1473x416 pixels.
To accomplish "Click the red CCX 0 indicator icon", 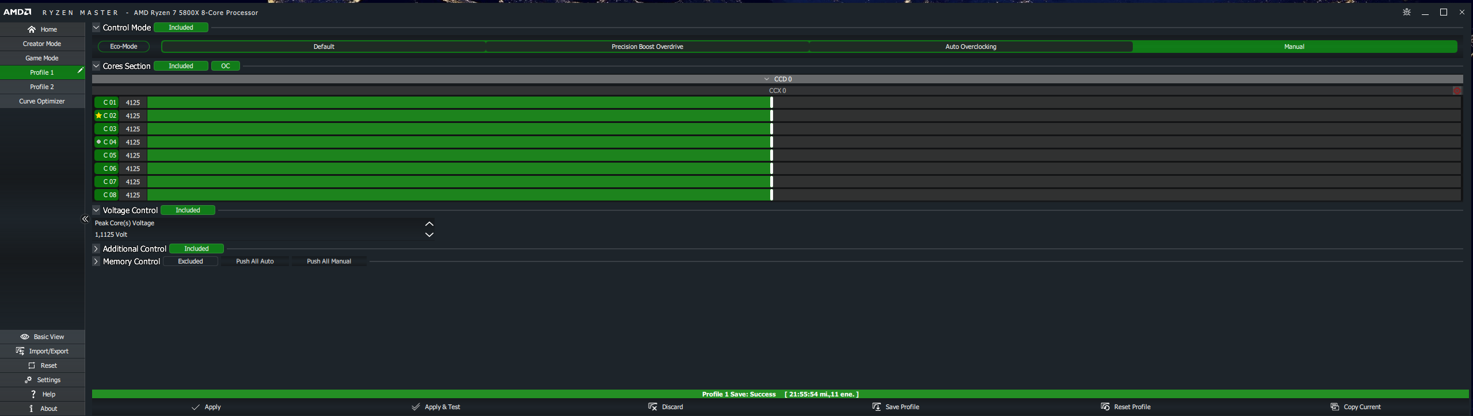I will coord(1457,91).
